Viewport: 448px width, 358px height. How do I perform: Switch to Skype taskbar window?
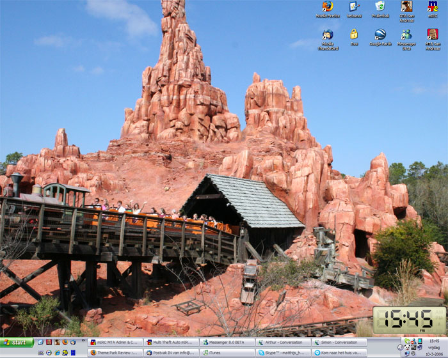[x=283, y=353]
